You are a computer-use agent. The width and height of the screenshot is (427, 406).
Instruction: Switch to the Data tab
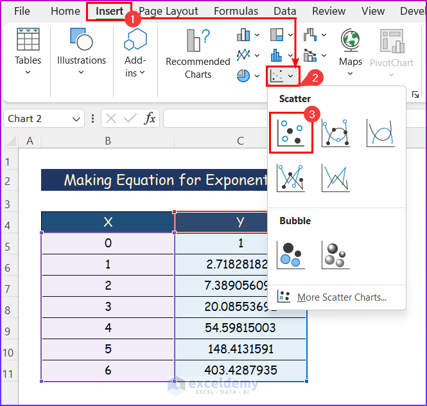(285, 11)
